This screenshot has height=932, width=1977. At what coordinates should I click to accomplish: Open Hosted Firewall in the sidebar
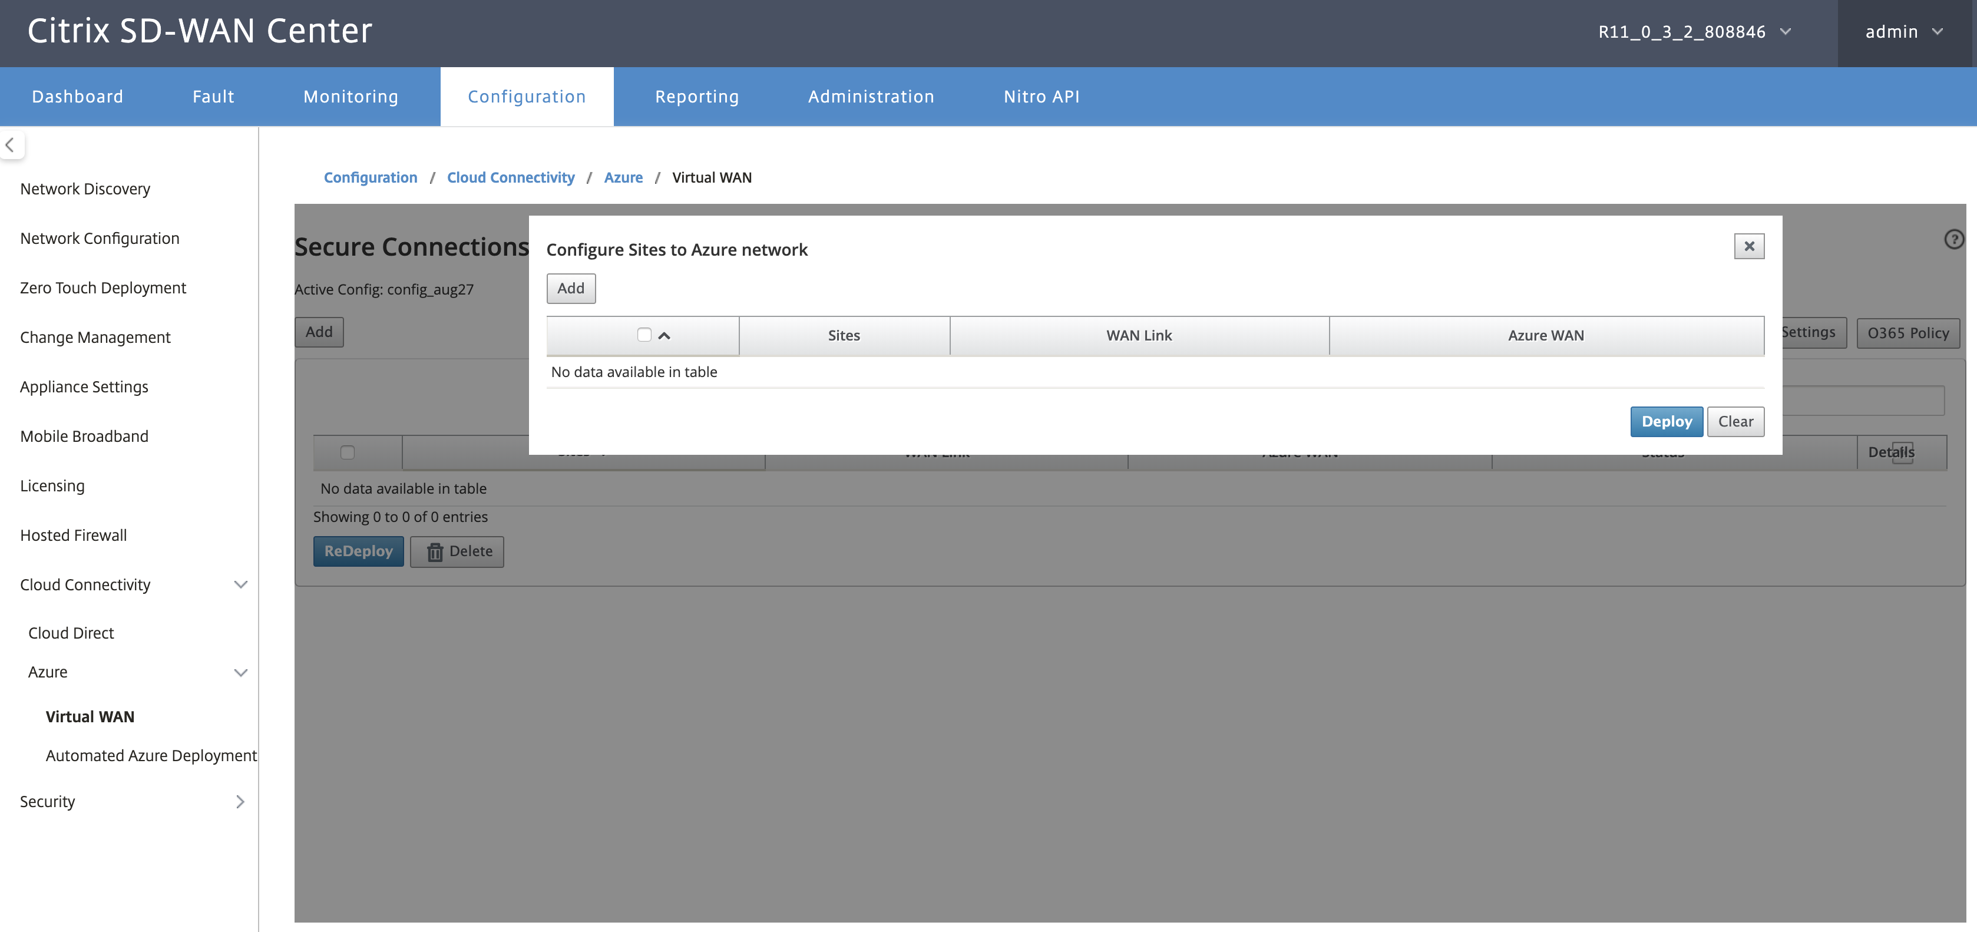pyautogui.click(x=73, y=535)
